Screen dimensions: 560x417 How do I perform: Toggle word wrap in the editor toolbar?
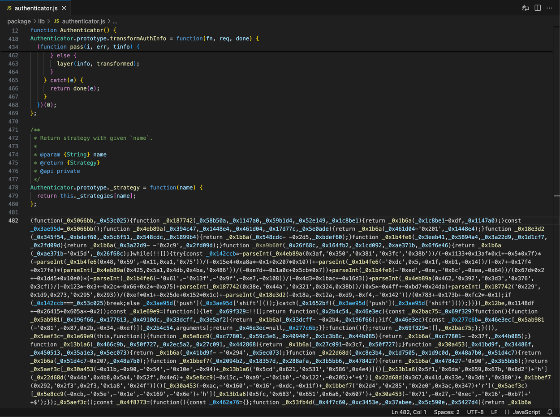(x=525, y=8)
